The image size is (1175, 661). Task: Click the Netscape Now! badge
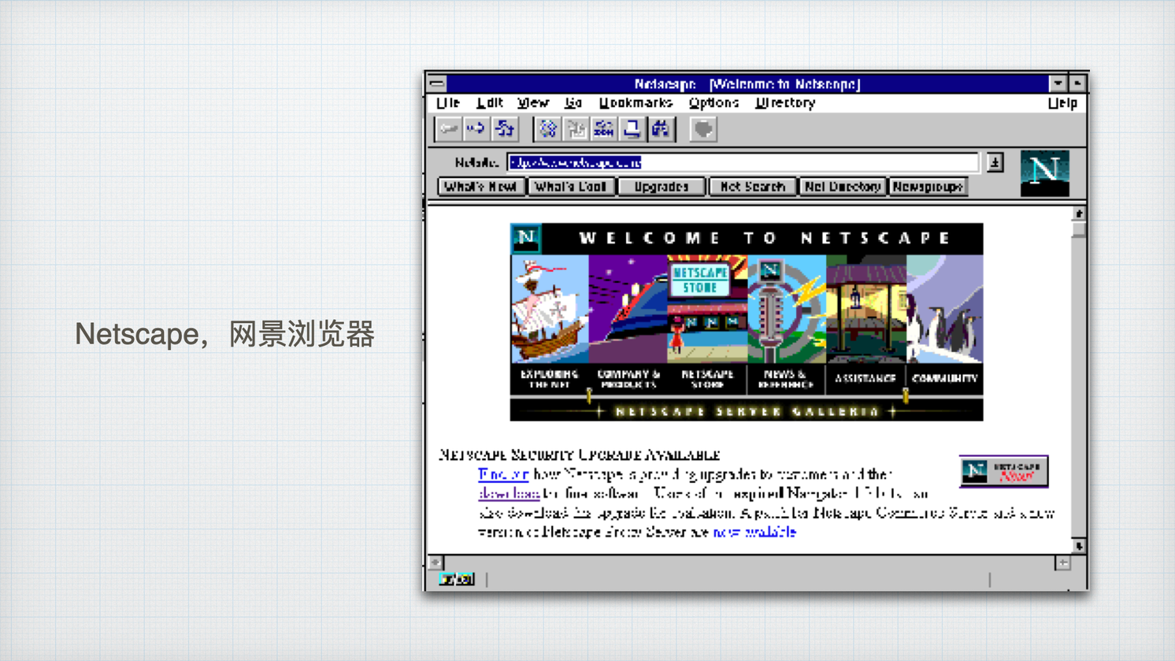(1003, 471)
